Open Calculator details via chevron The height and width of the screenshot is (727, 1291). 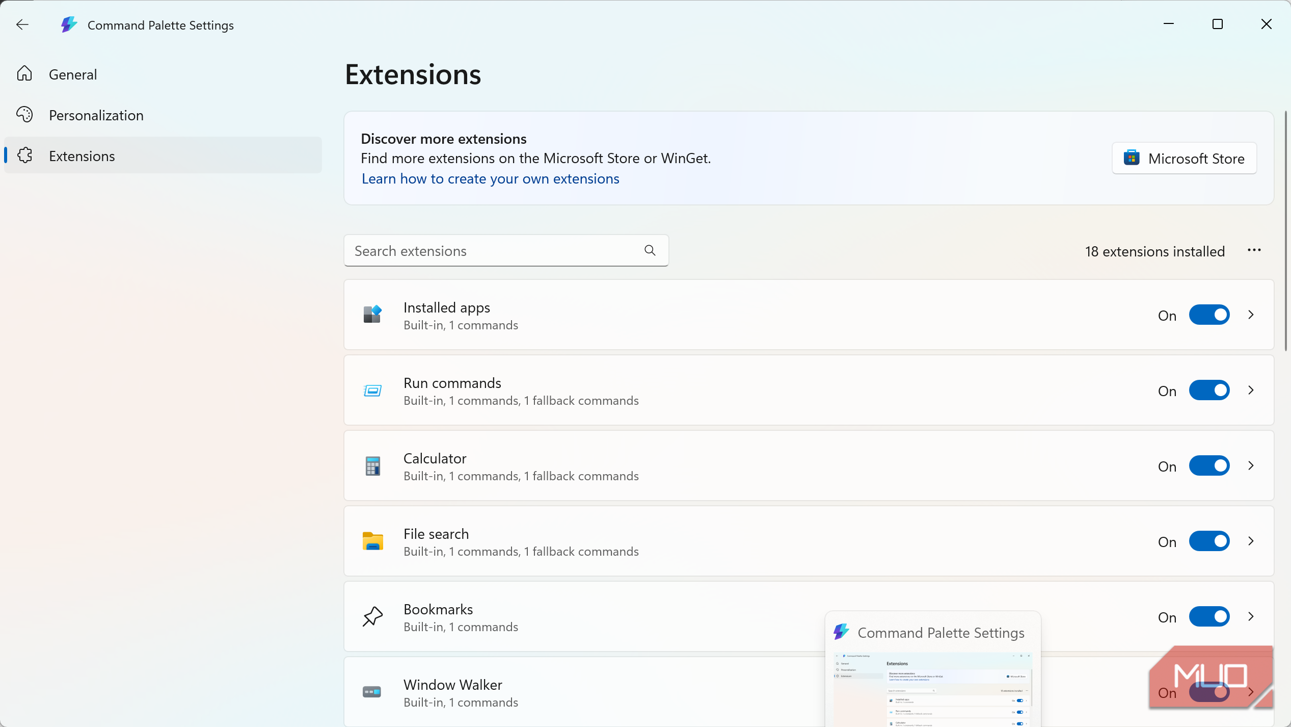(1251, 466)
